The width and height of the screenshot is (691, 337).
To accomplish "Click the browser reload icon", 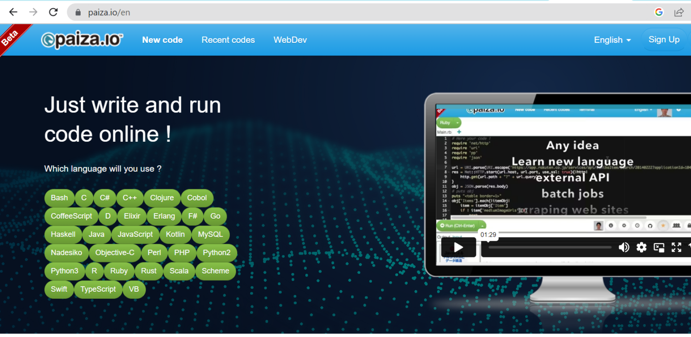I will (53, 12).
